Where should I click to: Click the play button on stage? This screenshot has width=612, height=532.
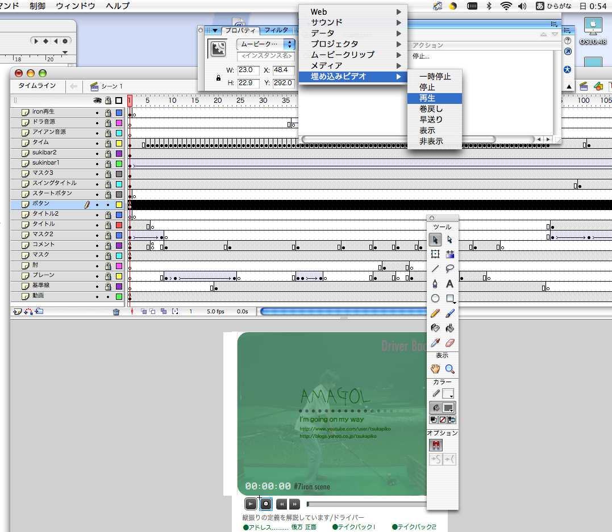point(251,504)
